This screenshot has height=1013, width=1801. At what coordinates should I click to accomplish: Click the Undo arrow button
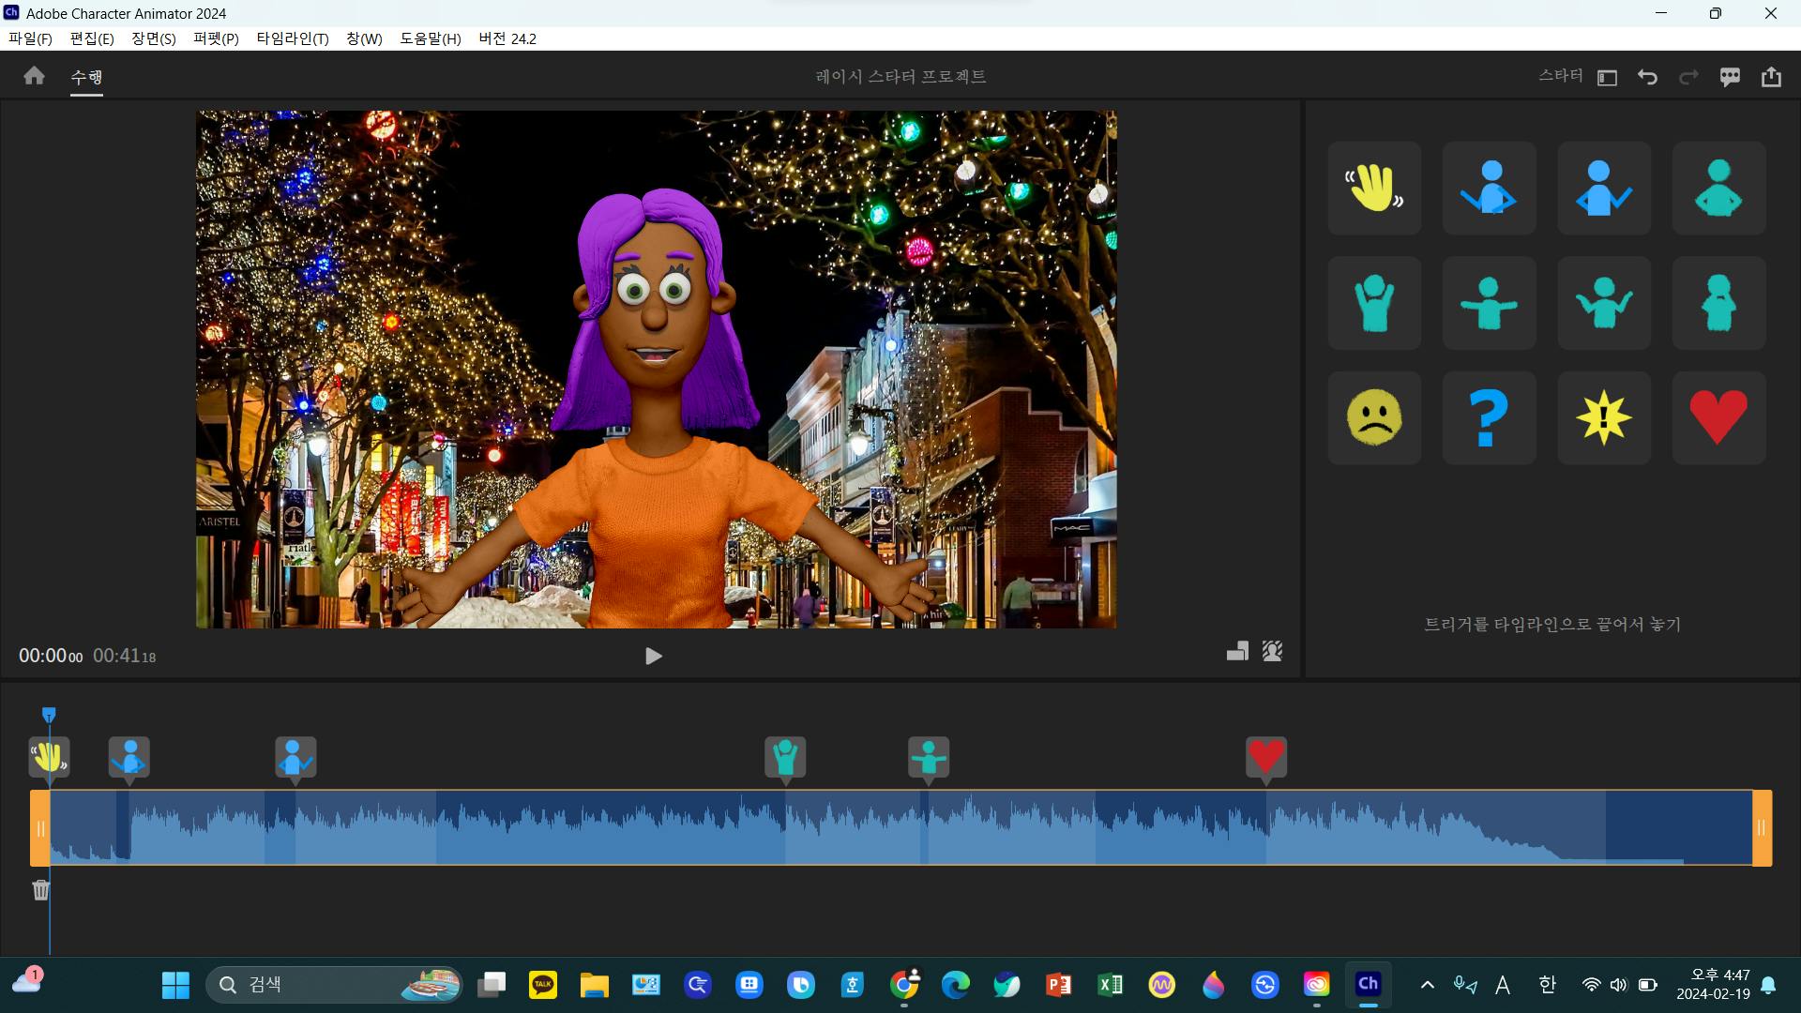pyautogui.click(x=1647, y=77)
